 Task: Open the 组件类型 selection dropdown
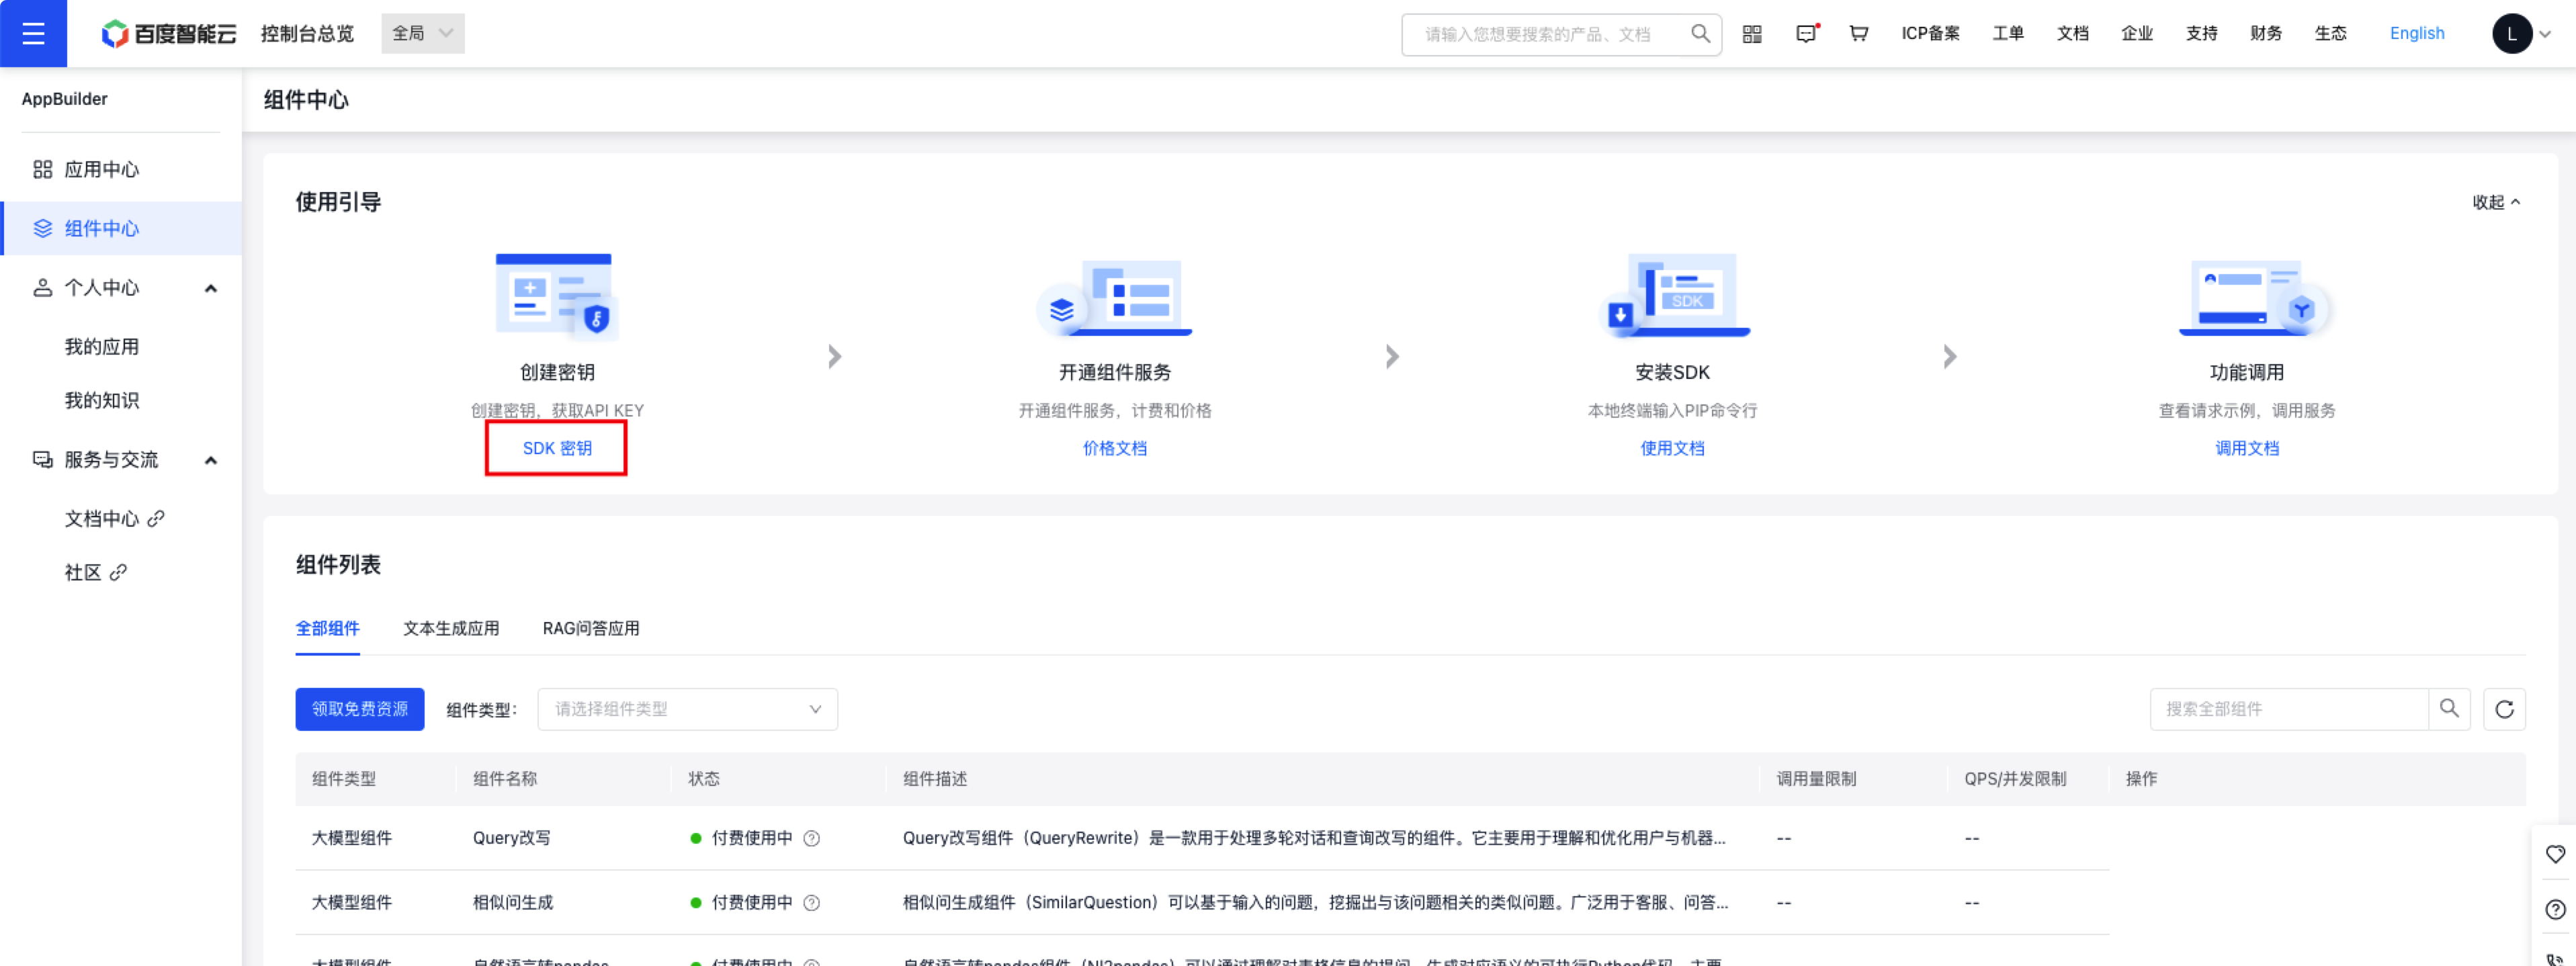(x=688, y=709)
